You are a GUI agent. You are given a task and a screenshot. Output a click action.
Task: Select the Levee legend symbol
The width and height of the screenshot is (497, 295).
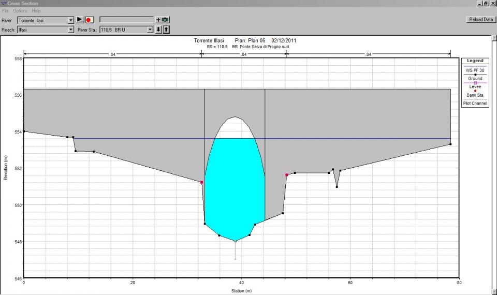click(475, 83)
